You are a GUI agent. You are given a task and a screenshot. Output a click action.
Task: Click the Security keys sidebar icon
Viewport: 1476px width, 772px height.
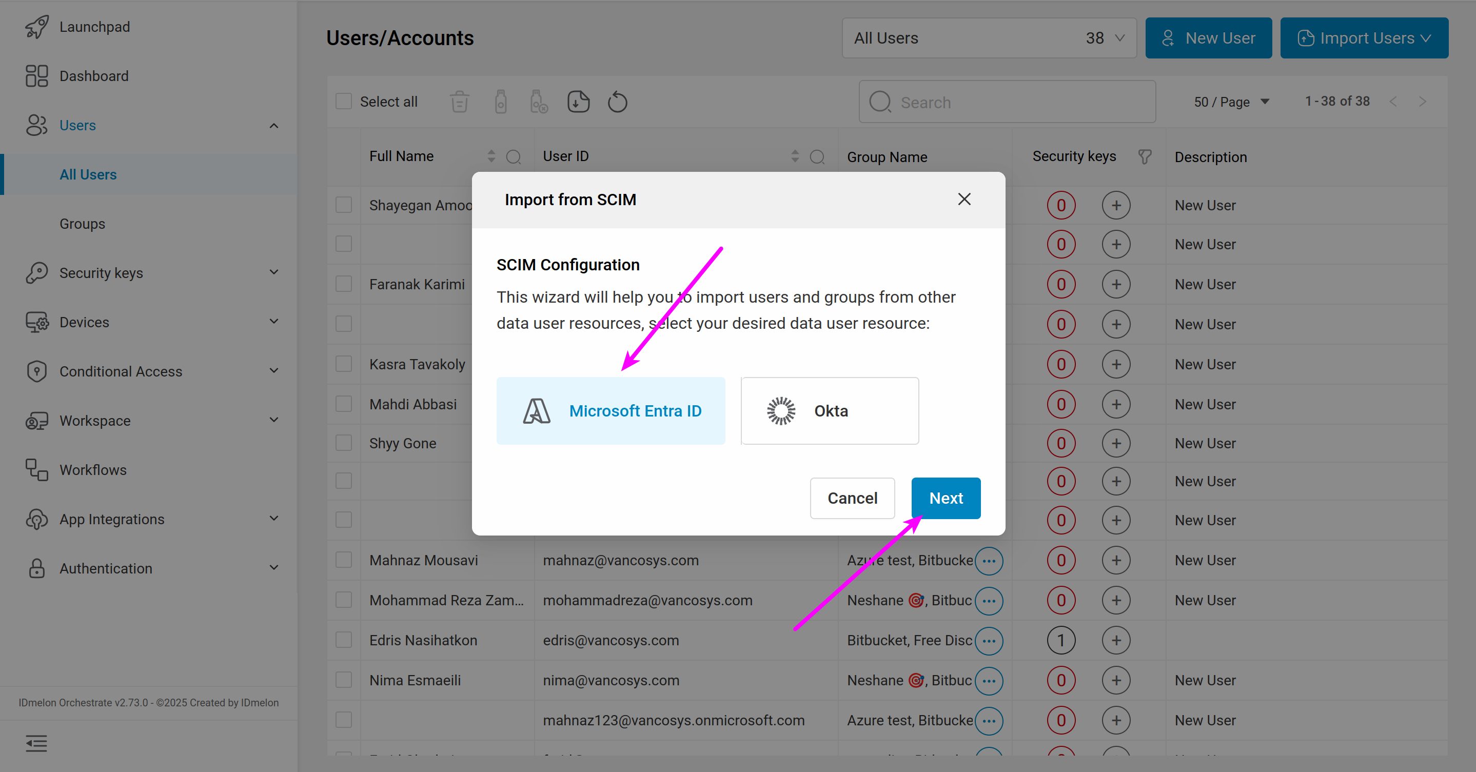pyautogui.click(x=36, y=273)
